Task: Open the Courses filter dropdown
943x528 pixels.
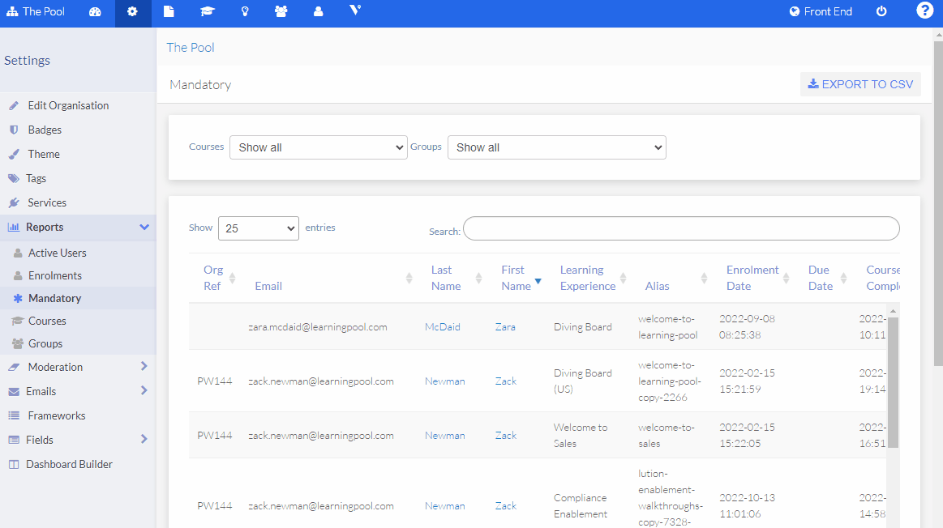Action: click(x=318, y=147)
